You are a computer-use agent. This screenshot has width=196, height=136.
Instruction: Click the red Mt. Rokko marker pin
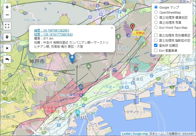133,27
